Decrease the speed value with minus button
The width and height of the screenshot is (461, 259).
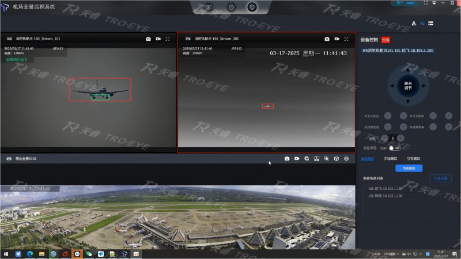click(x=386, y=138)
